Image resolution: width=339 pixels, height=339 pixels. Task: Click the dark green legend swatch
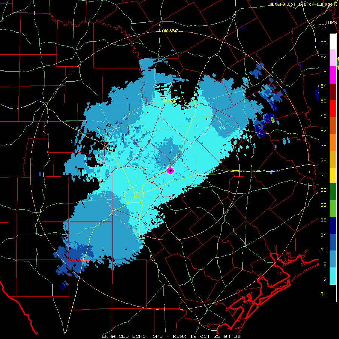click(333, 192)
